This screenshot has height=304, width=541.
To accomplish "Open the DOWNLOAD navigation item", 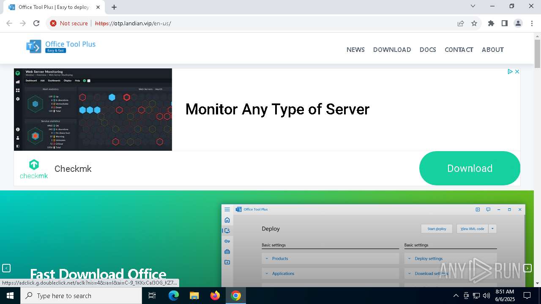I will pyautogui.click(x=392, y=49).
